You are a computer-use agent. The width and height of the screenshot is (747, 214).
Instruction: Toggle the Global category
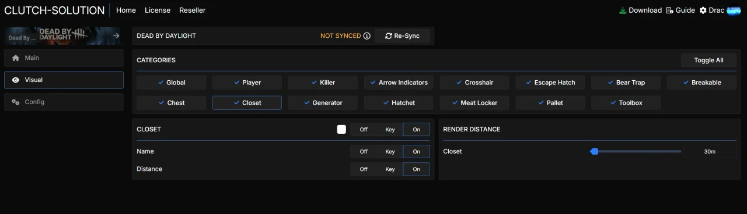click(x=172, y=83)
